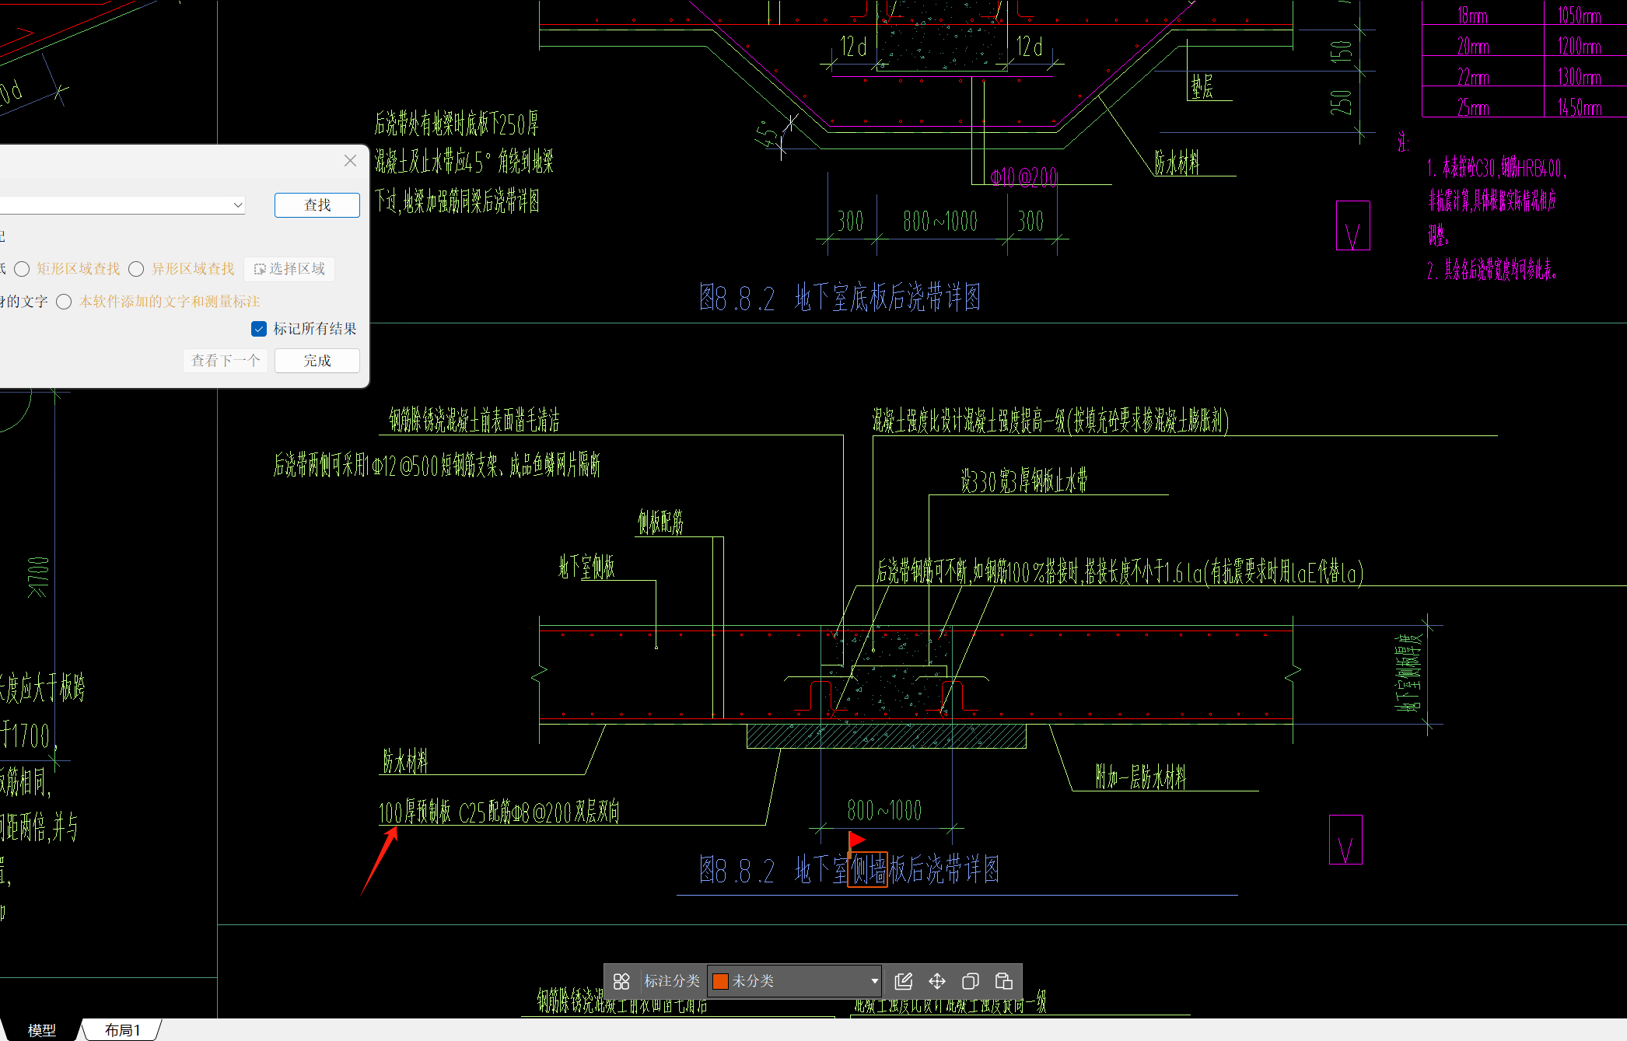Choose 本软件添加的文字和测量标注 radio option
This screenshot has height=1041, width=1627.
[x=65, y=302]
